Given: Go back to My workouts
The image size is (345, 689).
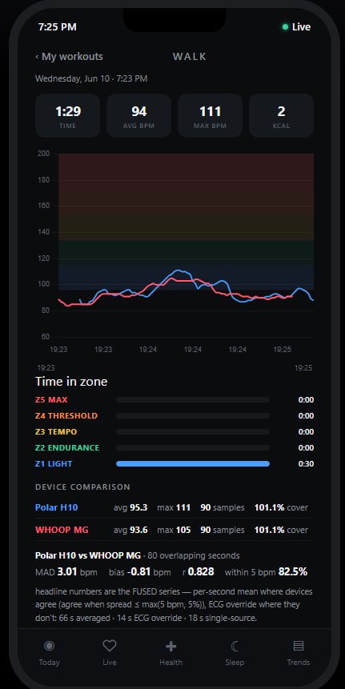Looking at the screenshot, I should (69, 57).
